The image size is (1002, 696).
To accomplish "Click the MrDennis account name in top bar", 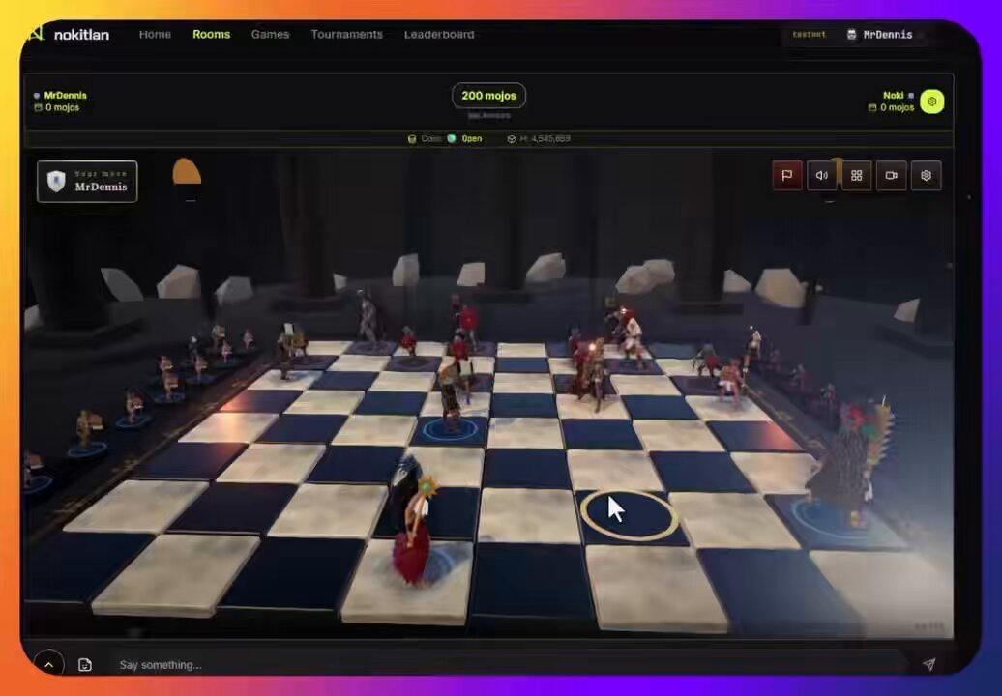I will coord(888,35).
